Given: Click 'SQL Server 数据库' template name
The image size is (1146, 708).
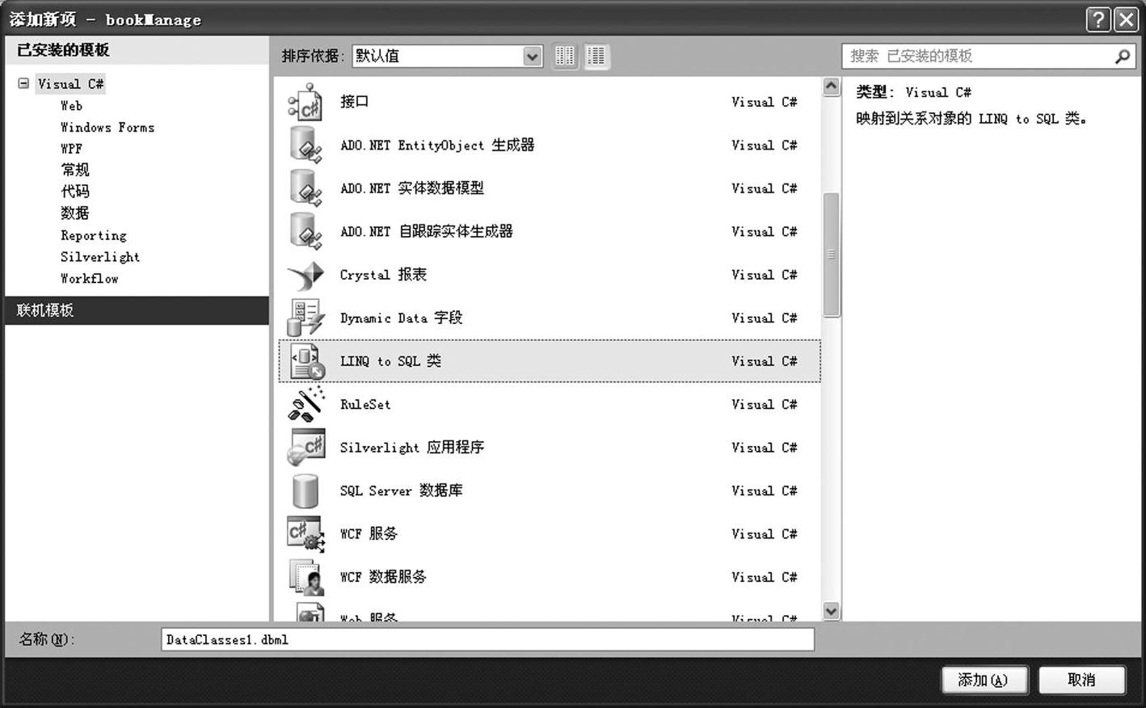Looking at the screenshot, I should [x=401, y=491].
